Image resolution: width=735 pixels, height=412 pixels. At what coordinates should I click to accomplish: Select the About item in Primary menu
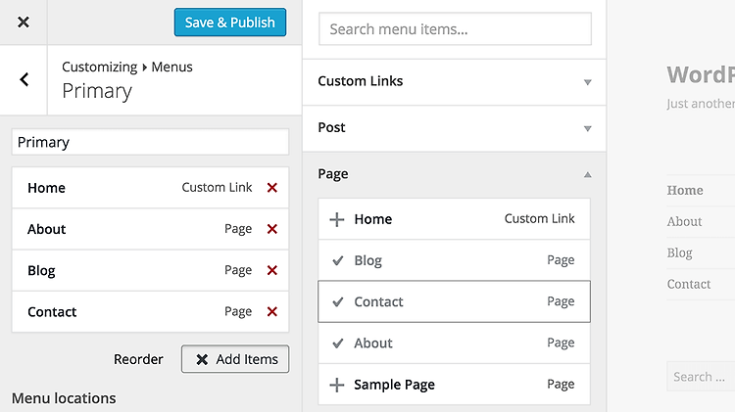[x=150, y=229]
